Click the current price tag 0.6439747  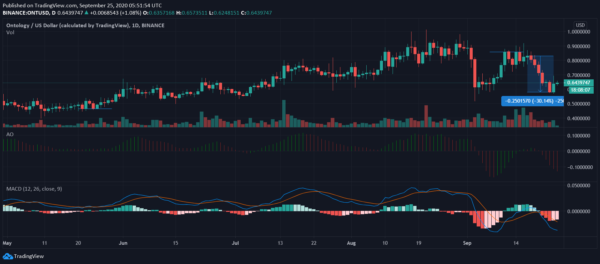579,83
